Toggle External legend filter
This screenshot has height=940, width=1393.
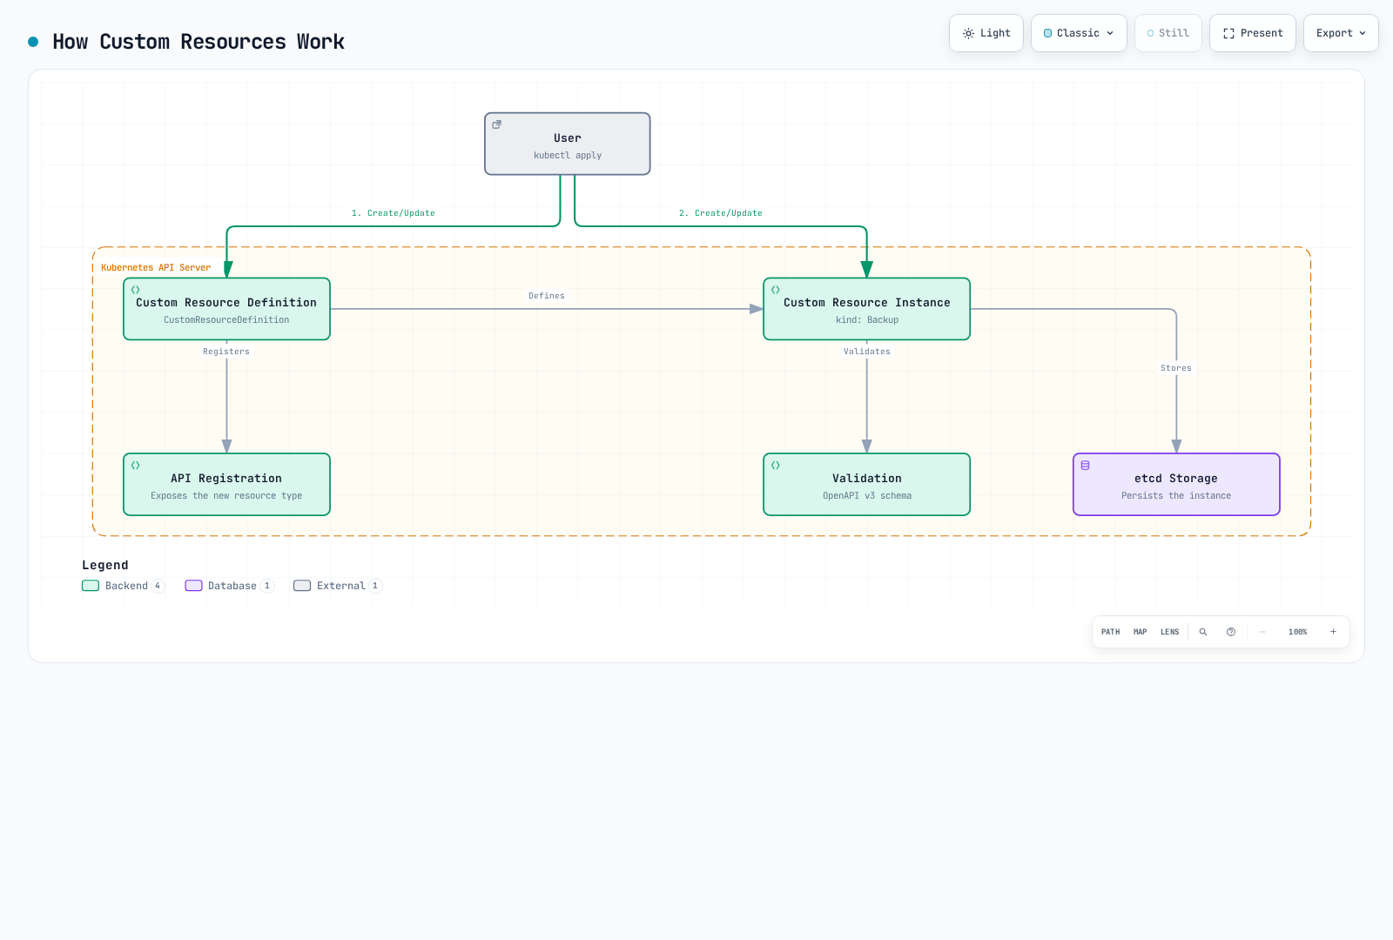[x=338, y=586]
